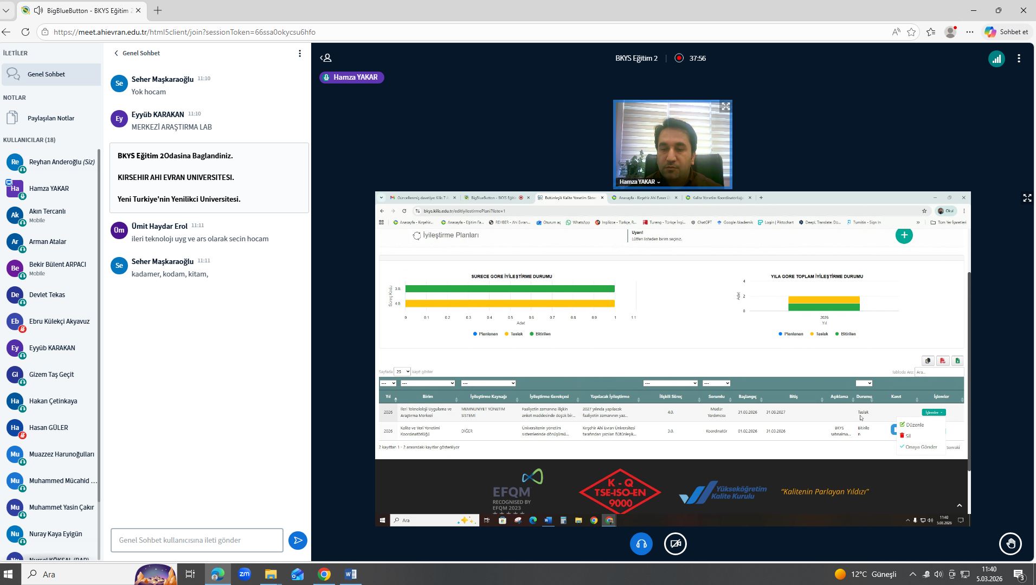Open the browser tab actions chevron

click(x=6, y=10)
